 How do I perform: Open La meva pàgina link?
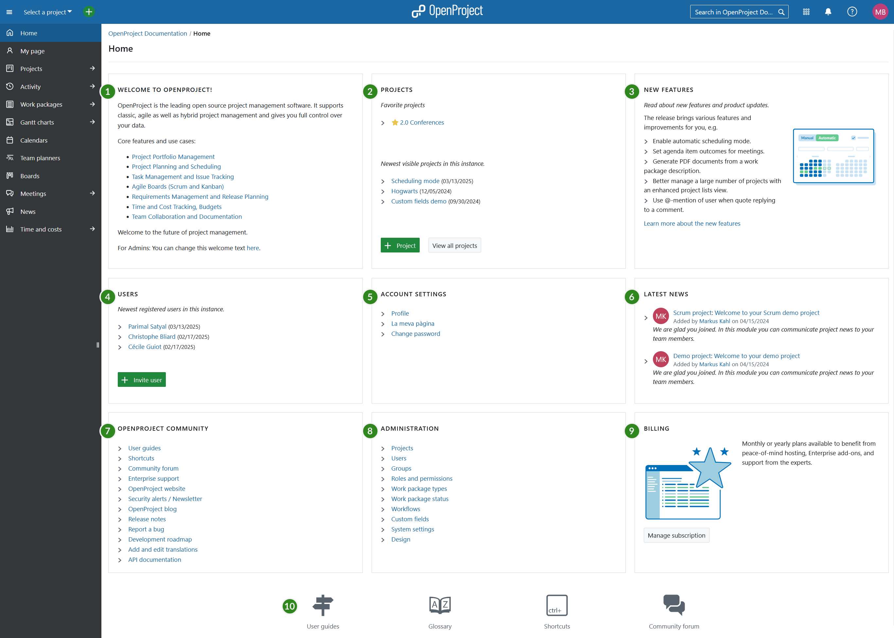(412, 323)
